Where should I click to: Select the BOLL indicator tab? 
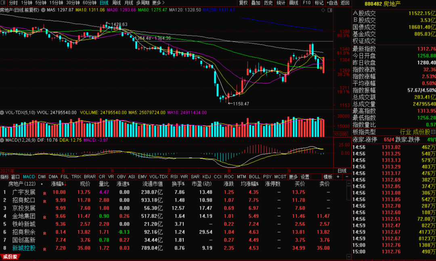pos(254,177)
